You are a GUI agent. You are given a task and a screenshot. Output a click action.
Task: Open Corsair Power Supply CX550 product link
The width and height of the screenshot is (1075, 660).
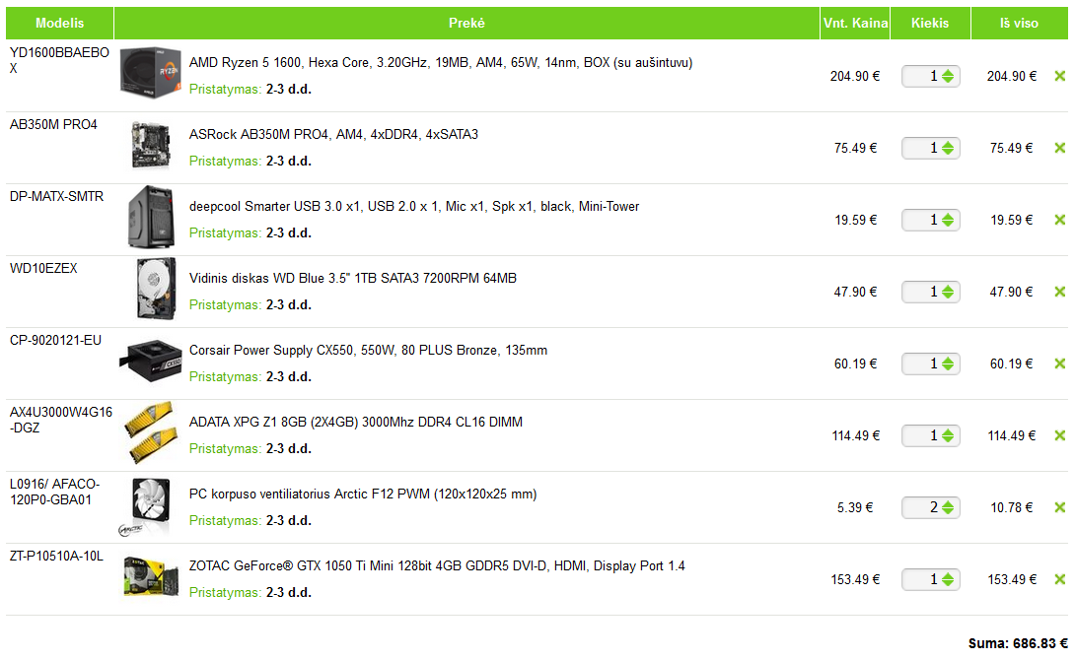point(368,350)
